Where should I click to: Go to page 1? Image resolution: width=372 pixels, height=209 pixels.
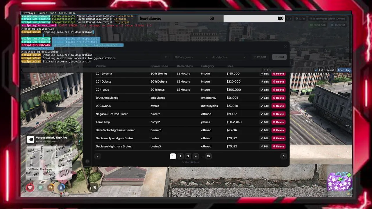(173, 156)
